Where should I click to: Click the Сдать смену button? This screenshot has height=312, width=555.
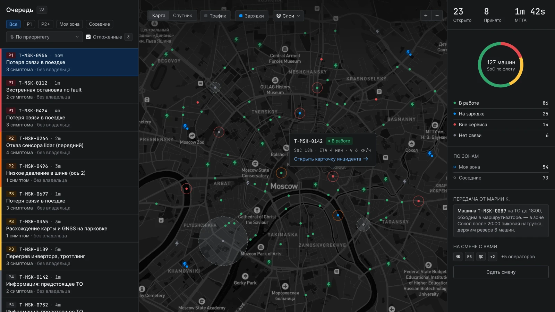501,272
